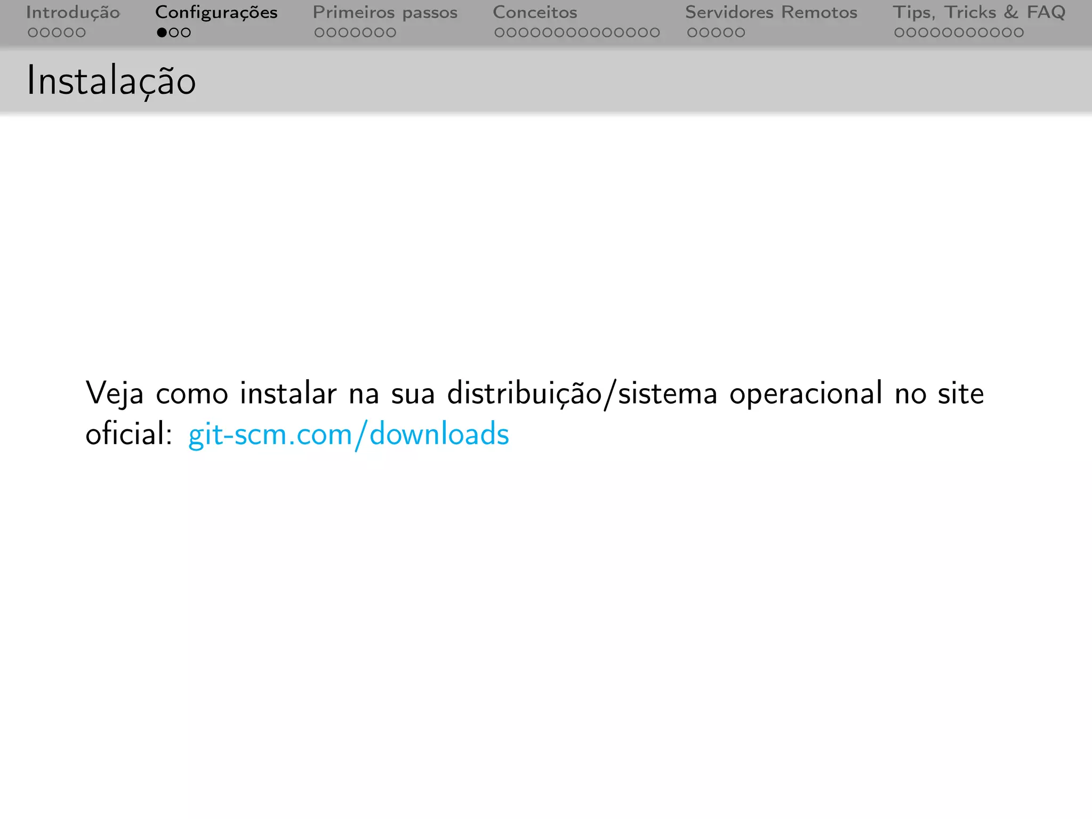Click the Instalação slide title
1092x819 pixels.
(x=111, y=81)
